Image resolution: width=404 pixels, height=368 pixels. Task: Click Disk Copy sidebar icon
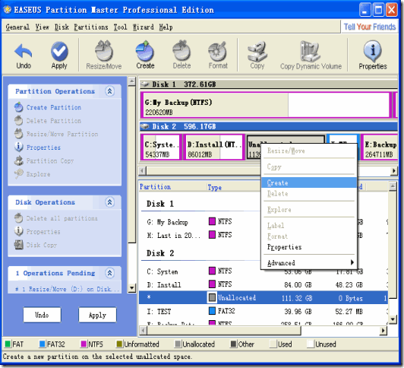click(18, 245)
